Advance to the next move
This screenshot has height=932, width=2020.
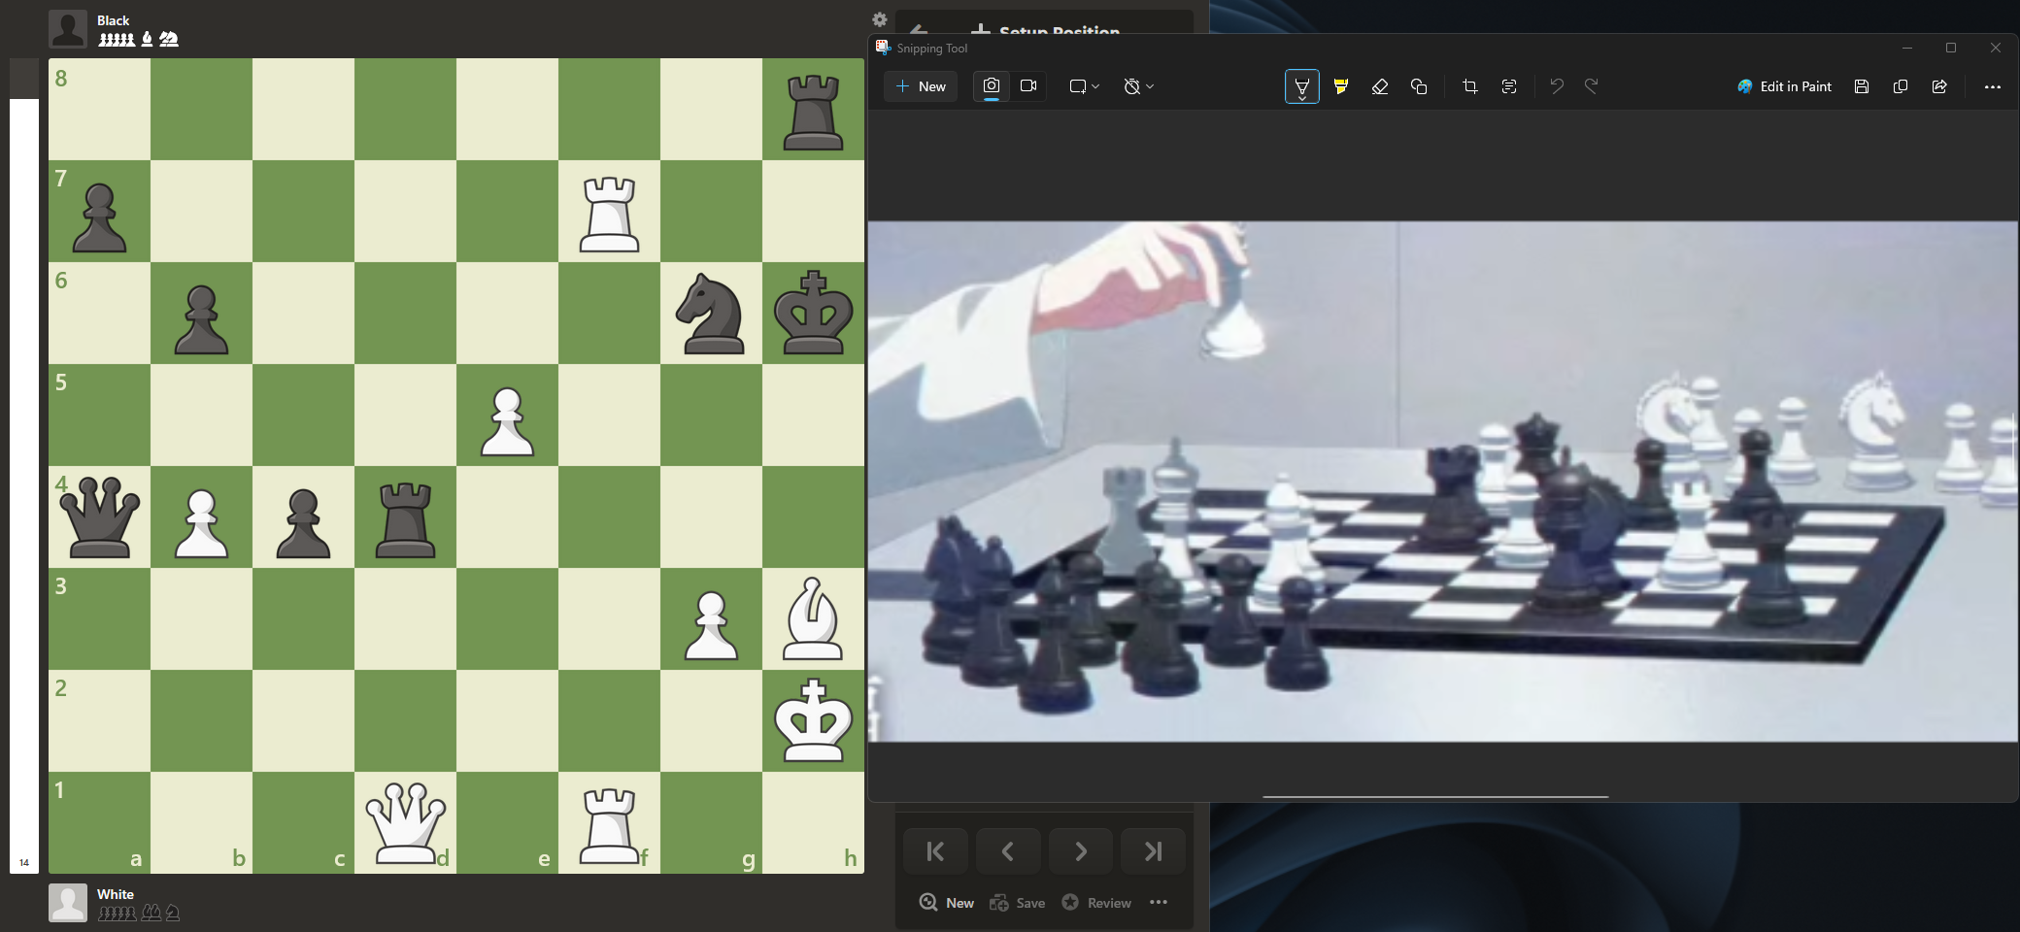click(1081, 851)
